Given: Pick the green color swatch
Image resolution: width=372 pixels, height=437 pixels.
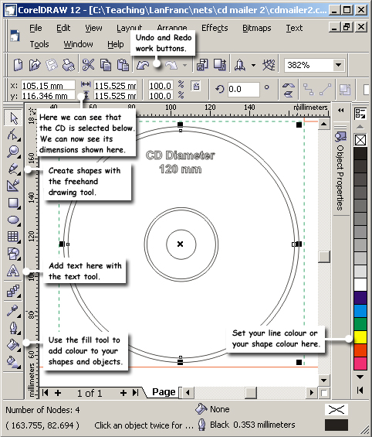Looking at the screenshot, I should click(x=360, y=324).
